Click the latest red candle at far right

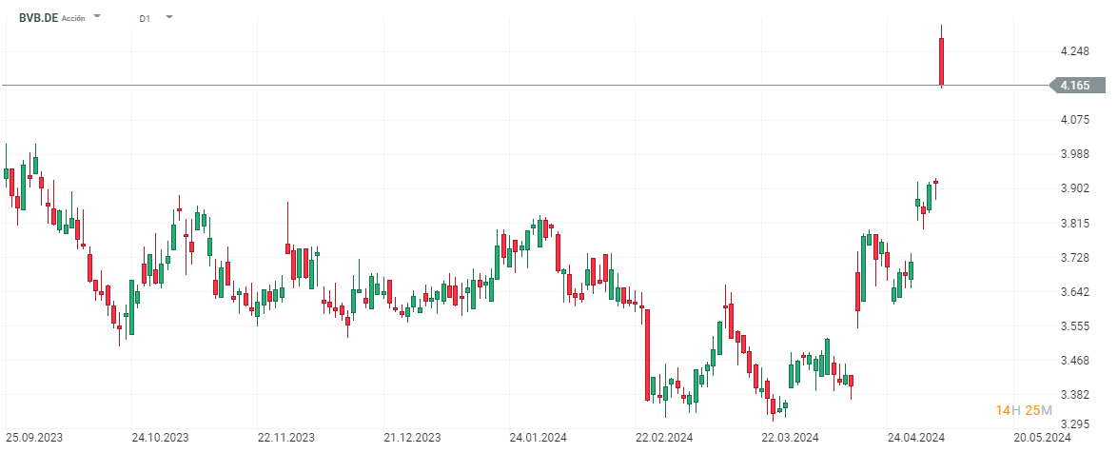pyautogui.click(x=941, y=61)
